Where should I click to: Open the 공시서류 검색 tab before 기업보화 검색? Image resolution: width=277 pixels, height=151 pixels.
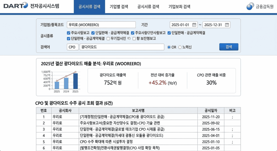[x=148, y=7]
